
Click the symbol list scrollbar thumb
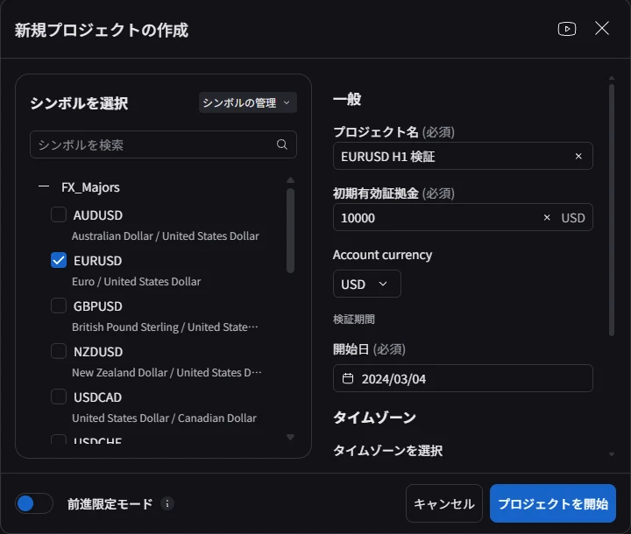[x=290, y=231]
